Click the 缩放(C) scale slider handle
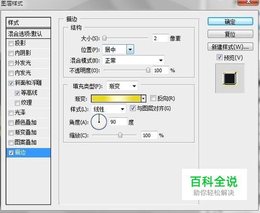 pos(120,135)
